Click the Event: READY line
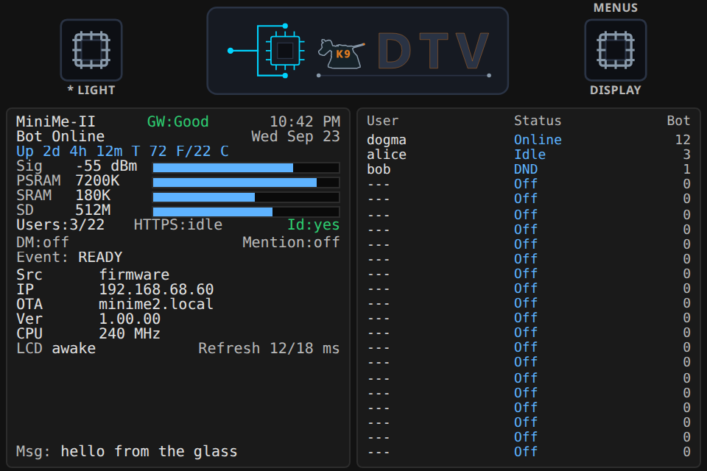The width and height of the screenshot is (707, 471). (x=69, y=258)
